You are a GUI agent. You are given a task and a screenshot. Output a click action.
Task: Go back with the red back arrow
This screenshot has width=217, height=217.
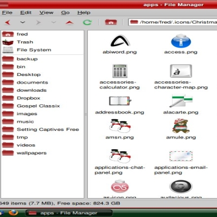8,22
